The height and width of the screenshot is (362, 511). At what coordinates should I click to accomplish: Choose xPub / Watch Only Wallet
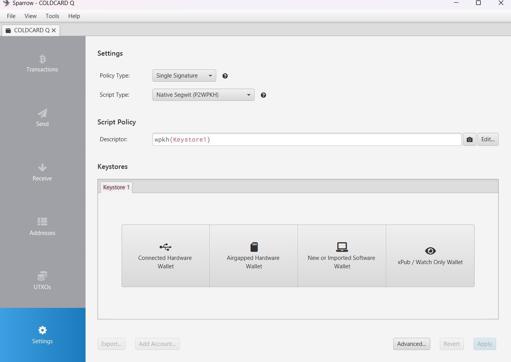pos(430,256)
